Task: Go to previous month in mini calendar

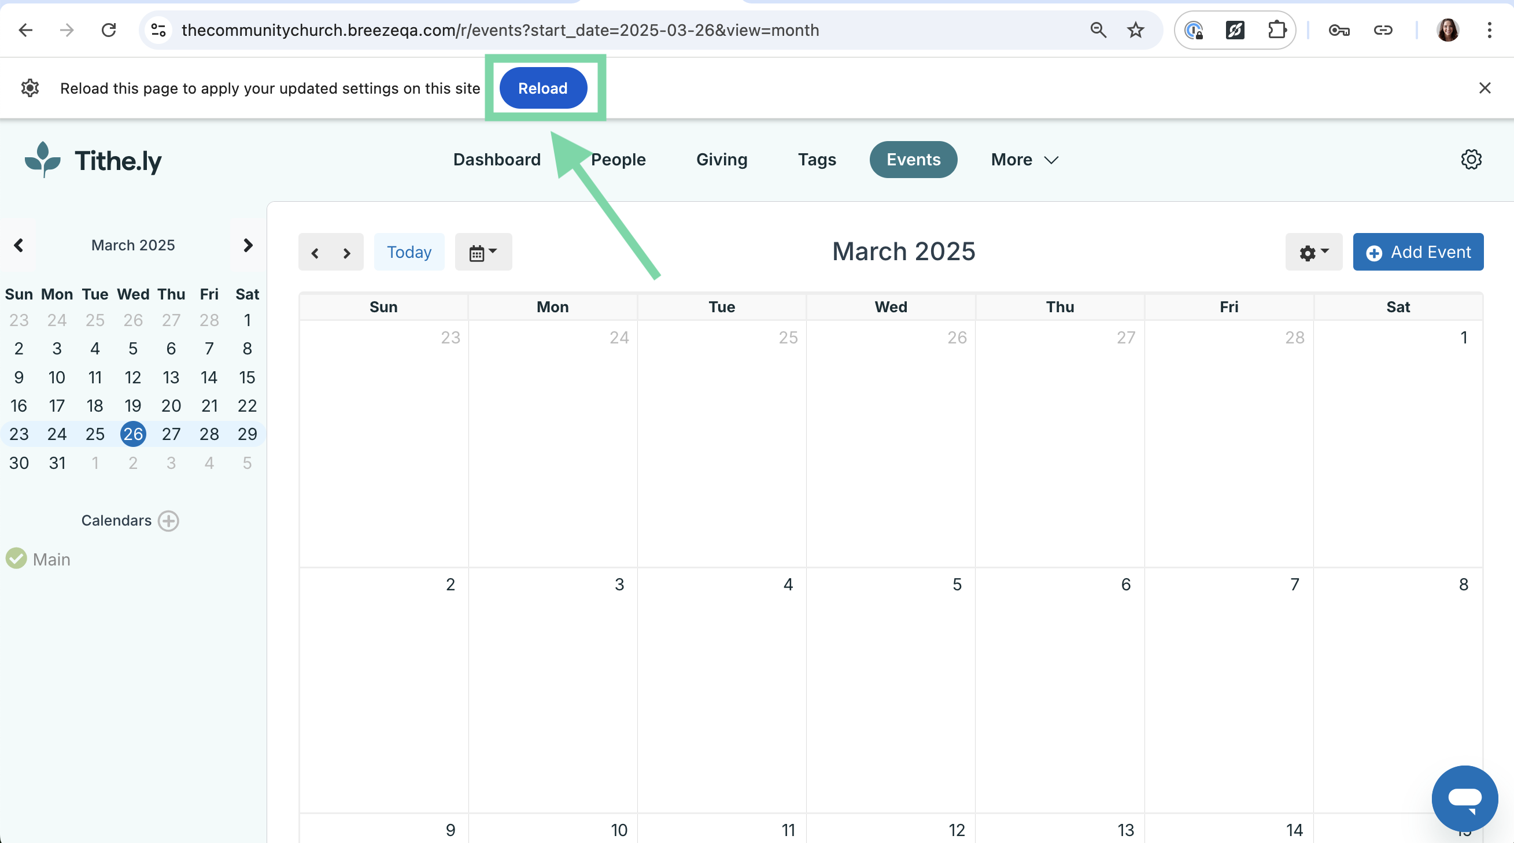Action: coord(19,245)
